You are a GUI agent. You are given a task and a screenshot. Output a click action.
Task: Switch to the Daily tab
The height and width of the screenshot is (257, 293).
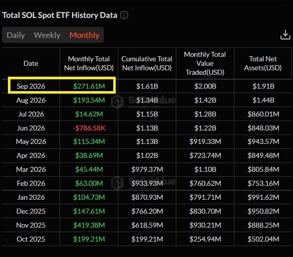[x=16, y=35]
